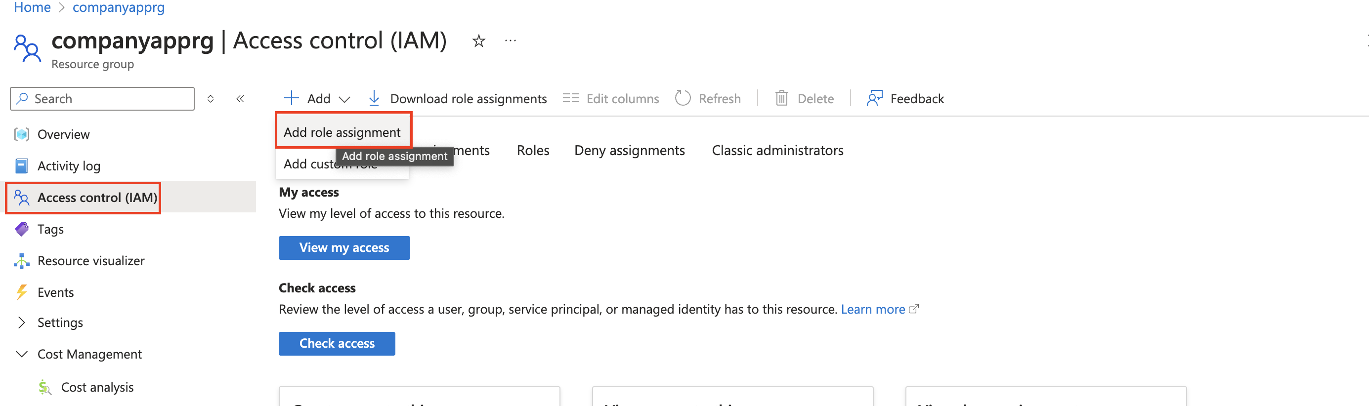
Task: Click the Home breadcrumb link
Action: (x=32, y=7)
